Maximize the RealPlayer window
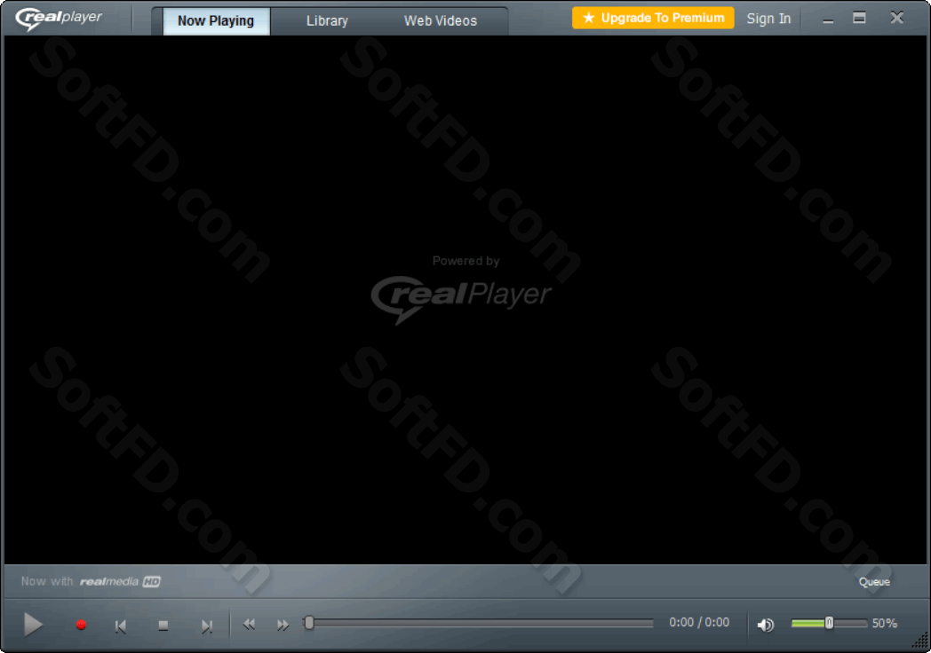This screenshot has height=653, width=931. point(859,18)
